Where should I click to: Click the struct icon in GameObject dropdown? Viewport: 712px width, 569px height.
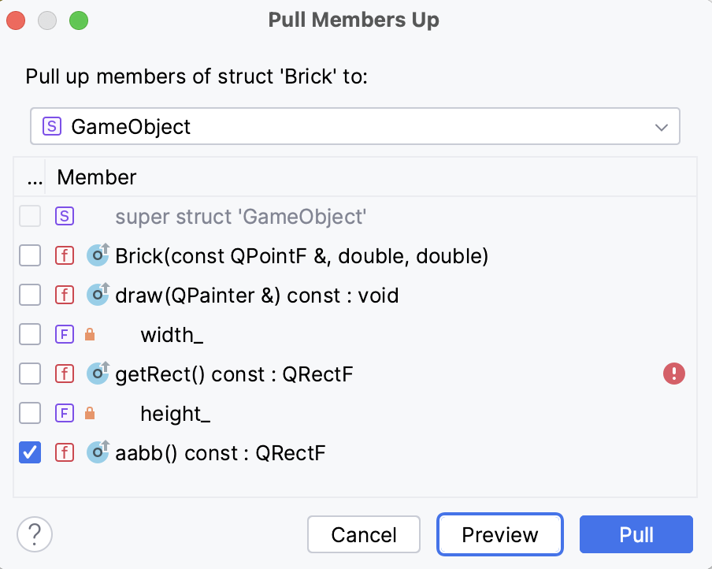[52, 126]
